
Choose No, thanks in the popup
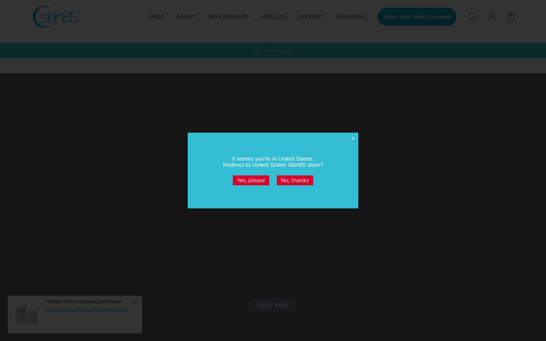(295, 180)
